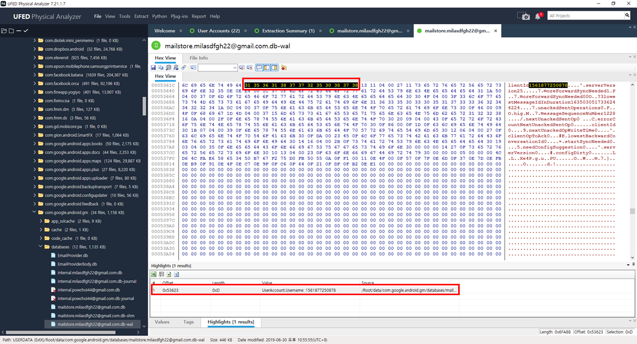Click the copy icon in the hex toolbar

161,67
